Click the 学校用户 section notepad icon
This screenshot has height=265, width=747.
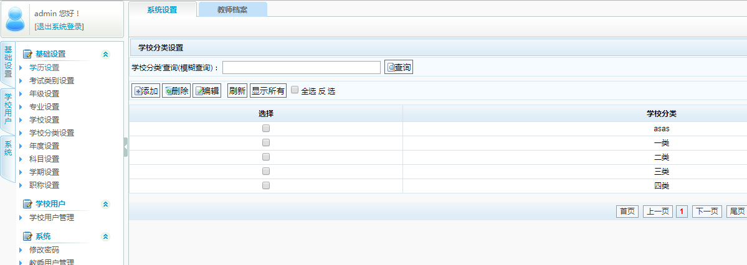[27, 204]
